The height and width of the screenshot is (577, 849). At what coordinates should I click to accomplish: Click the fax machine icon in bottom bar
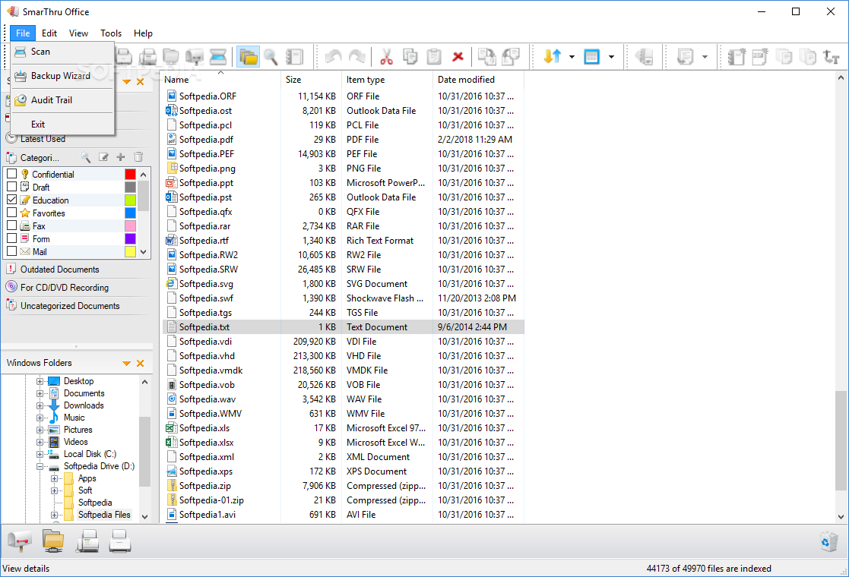pos(87,541)
